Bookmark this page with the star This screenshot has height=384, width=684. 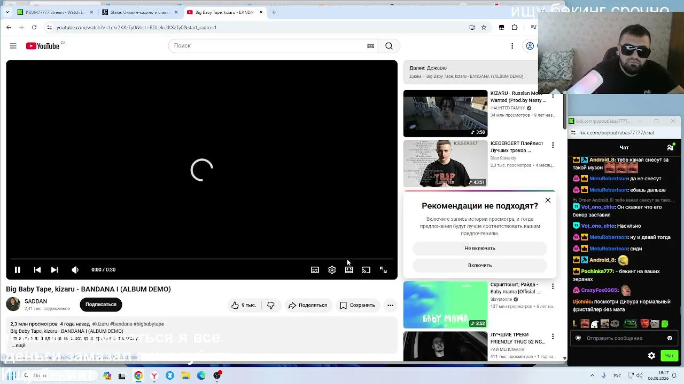(x=484, y=27)
